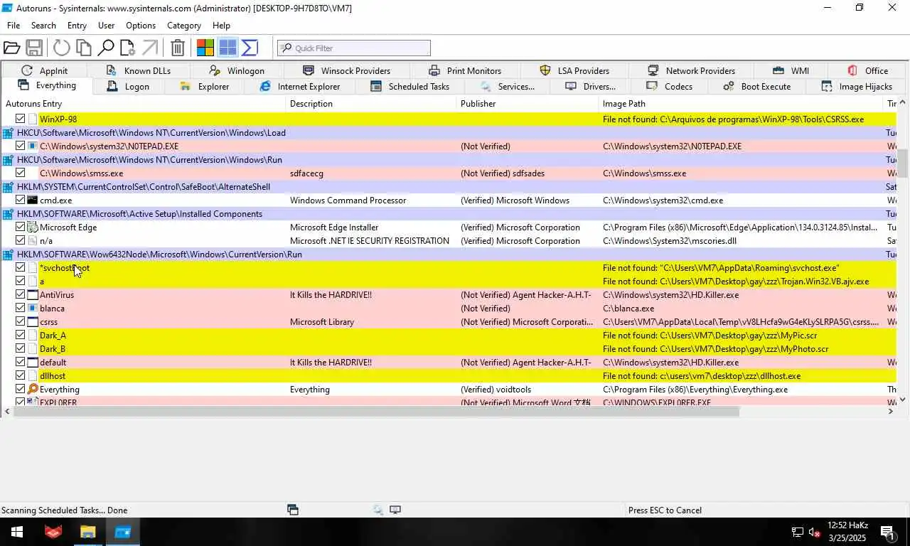
Task: Uncheck the dllhost entry checkbox
Action: tap(21, 375)
